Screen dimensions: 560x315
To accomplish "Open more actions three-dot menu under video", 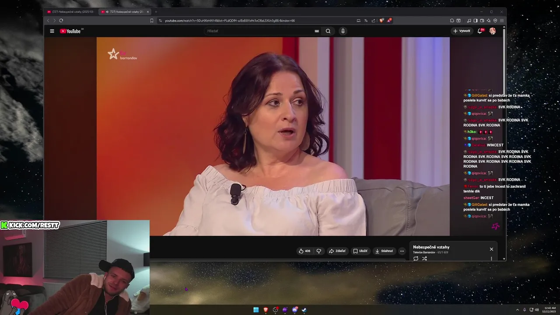I will pos(402,251).
